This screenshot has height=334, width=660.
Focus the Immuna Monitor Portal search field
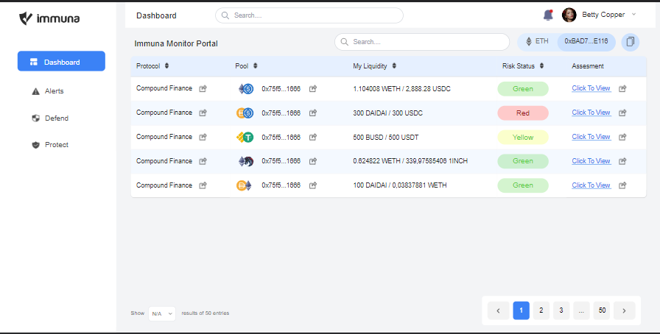[x=422, y=42]
